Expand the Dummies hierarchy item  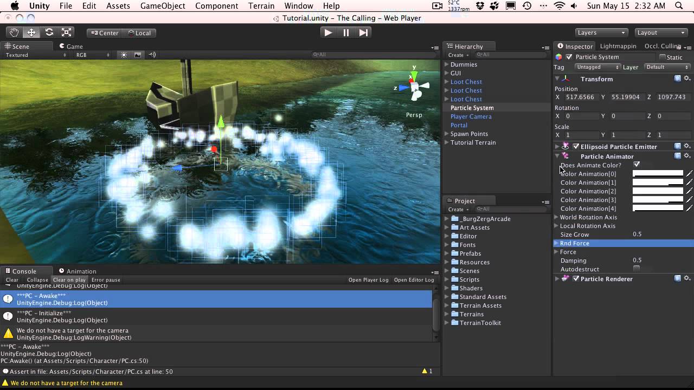pyautogui.click(x=447, y=64)
